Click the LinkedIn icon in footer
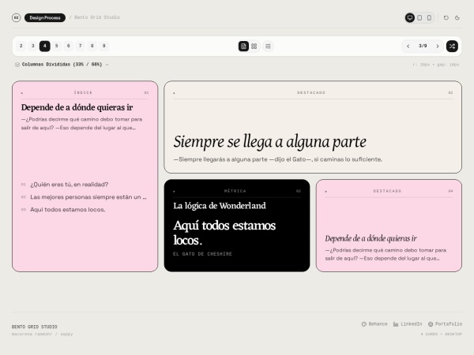The width and height of the screenshot is (474, 355). [x=396, y=324]
